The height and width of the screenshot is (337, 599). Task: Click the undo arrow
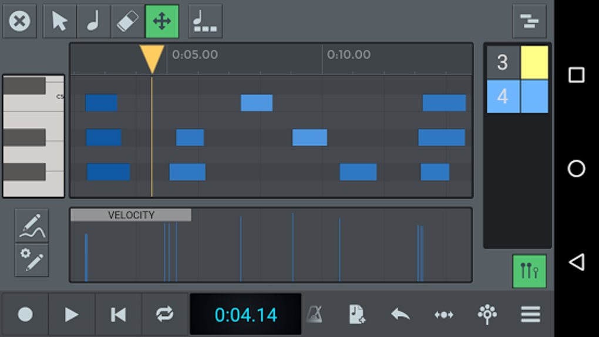401,315
